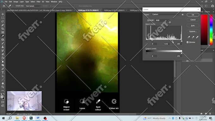Viewport: 215px width, 121px height.
Task: Open the Channel dropdown showing RGB
Action: click(x=163, y=20)
